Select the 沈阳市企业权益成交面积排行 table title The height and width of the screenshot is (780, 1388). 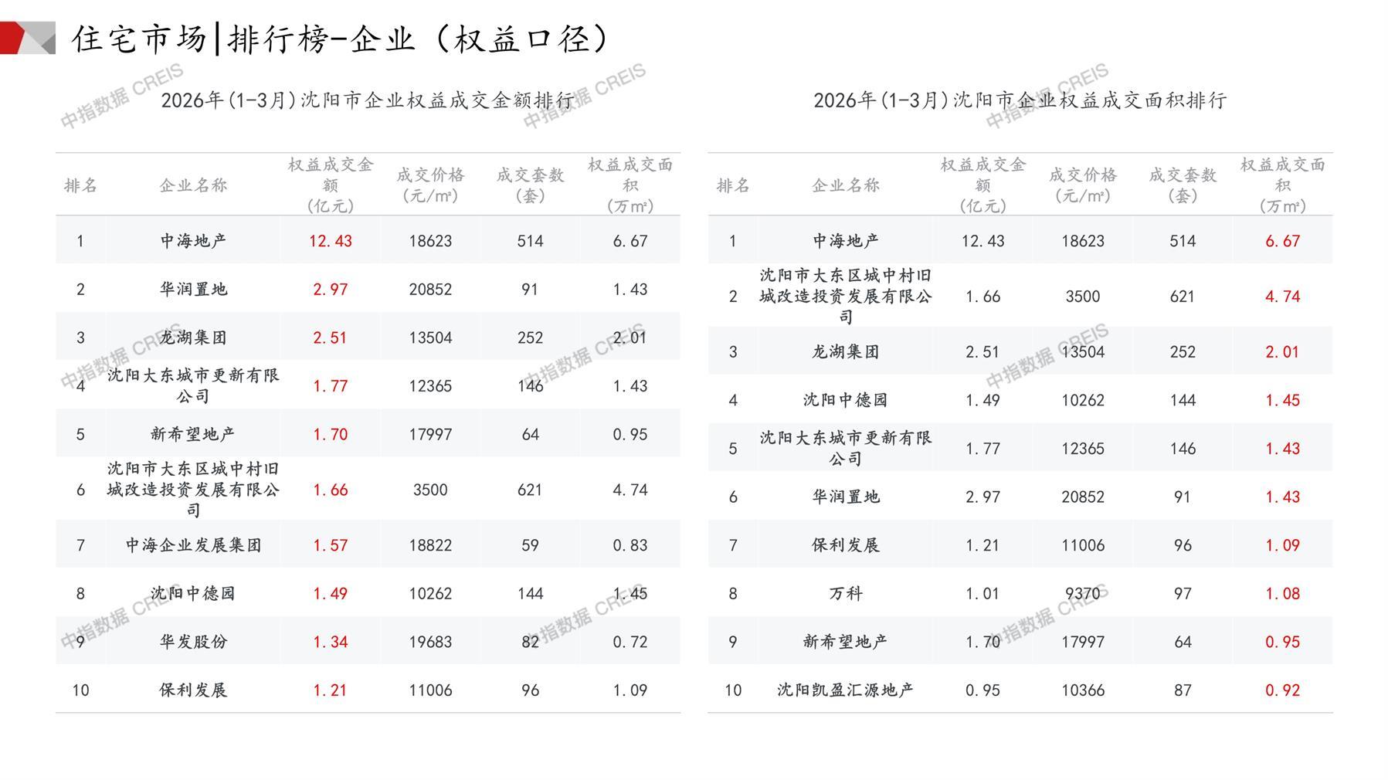[x=1020, y=100]
